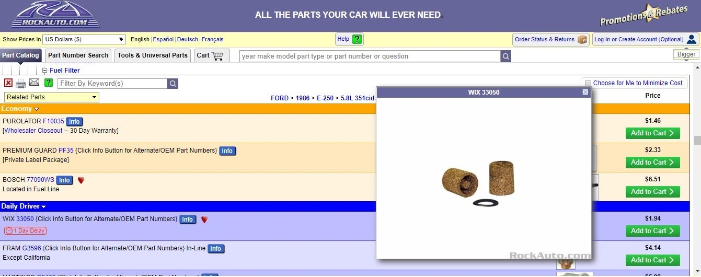Click 1986 in the breadcrumb
This screenshot has height=277, width=701.
tap(303, 98)
